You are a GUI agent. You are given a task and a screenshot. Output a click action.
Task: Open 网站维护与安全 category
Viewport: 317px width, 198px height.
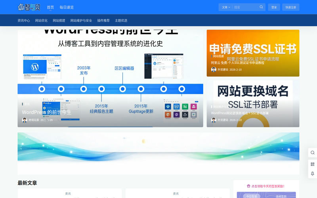click(81, 21)
